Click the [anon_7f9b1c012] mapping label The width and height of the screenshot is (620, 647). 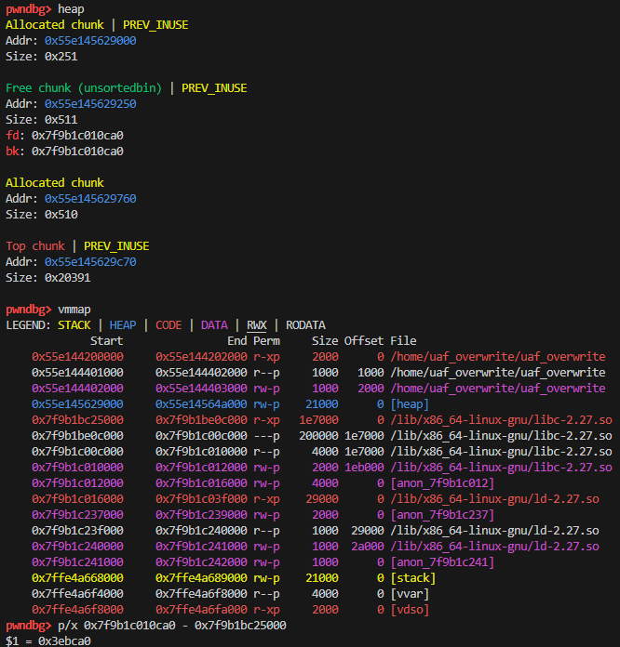[x=442, y=483]
